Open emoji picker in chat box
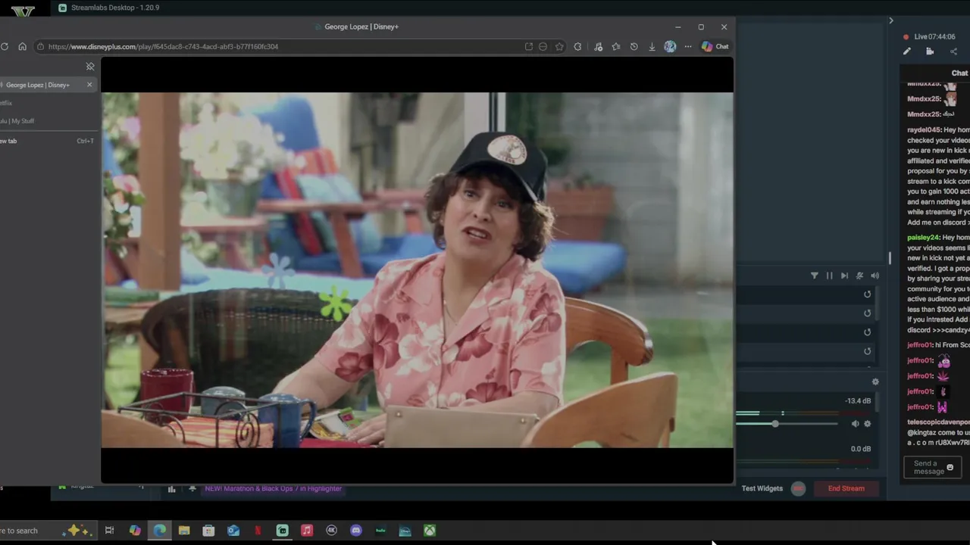The width and height of the screenshot is (970, 545). (950, 468)
